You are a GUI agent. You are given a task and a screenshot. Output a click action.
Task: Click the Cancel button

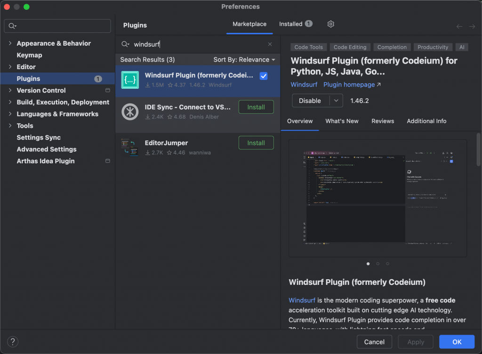374,342
